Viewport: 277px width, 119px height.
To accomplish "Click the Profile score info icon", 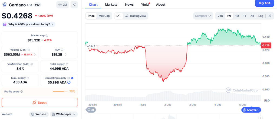I will tap(22, 92).
